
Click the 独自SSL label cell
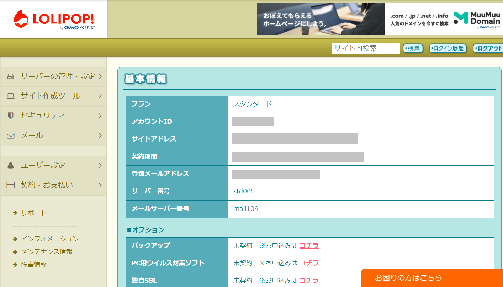[x=177, y=280]
